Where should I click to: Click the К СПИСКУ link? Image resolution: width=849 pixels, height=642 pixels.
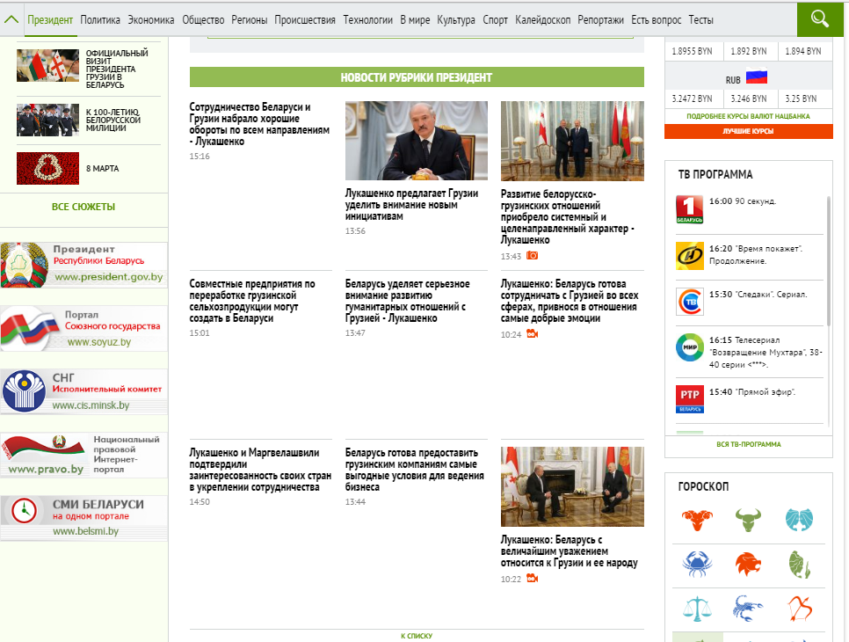417,635
